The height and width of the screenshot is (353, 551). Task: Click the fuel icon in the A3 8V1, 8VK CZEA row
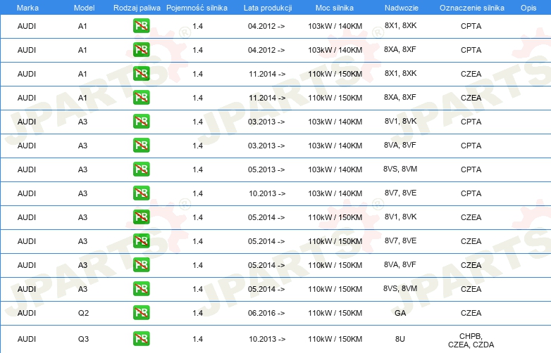point(141,217)
